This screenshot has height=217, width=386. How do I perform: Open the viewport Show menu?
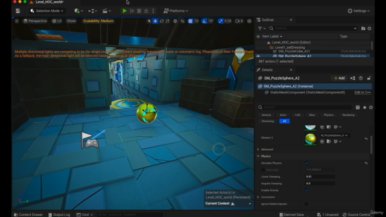tap(71, 21)
